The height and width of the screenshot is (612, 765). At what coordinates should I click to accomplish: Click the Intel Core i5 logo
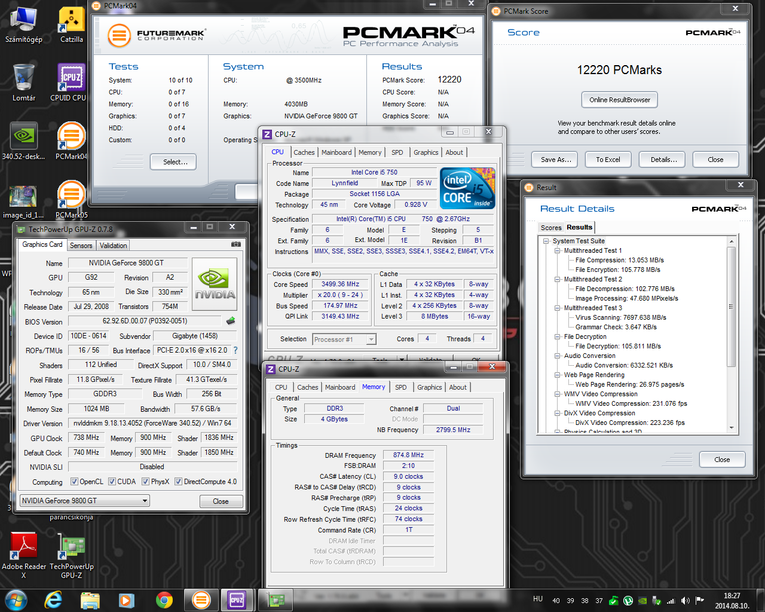pos(467,188)
